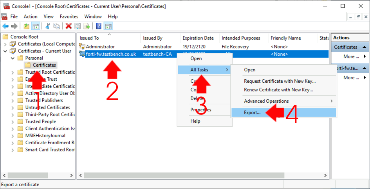Screen dimensions: 370x189
Task: Click the Untrusted Certificates folder icon
Action: click(x=20, y=107)
